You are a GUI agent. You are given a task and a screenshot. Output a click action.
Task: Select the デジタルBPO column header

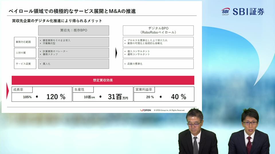[x=158, y=31]
